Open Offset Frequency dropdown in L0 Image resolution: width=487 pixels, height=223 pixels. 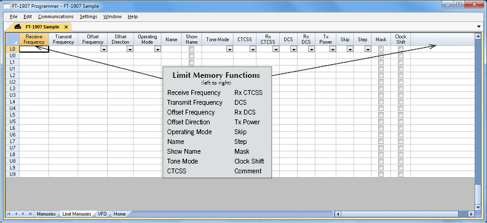pos(104,49)
